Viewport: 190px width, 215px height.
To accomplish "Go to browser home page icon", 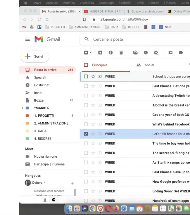I will click(x=47, y=19).
